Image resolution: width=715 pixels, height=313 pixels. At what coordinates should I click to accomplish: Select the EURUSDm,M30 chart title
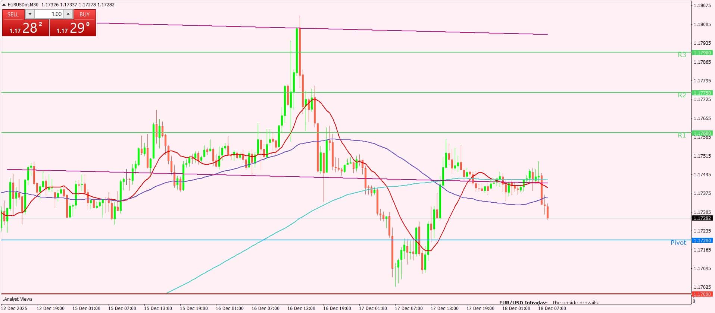pyautogui.click(x=23, y=5)
